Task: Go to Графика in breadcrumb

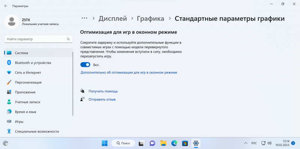Action: pyautogui.click(x=150, y=19)
